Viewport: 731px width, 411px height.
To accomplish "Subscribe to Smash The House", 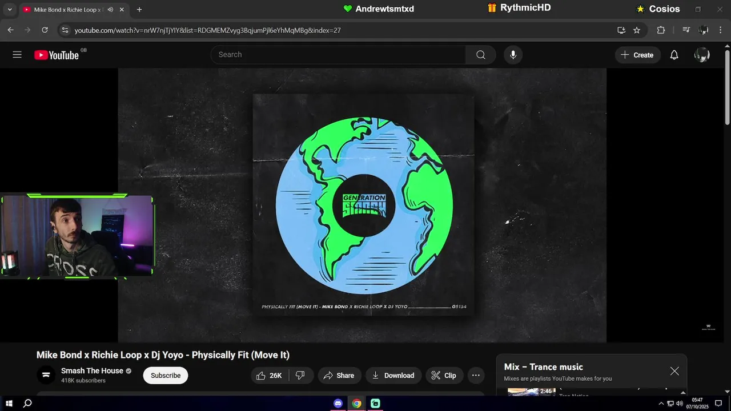I will pos(166,376).
